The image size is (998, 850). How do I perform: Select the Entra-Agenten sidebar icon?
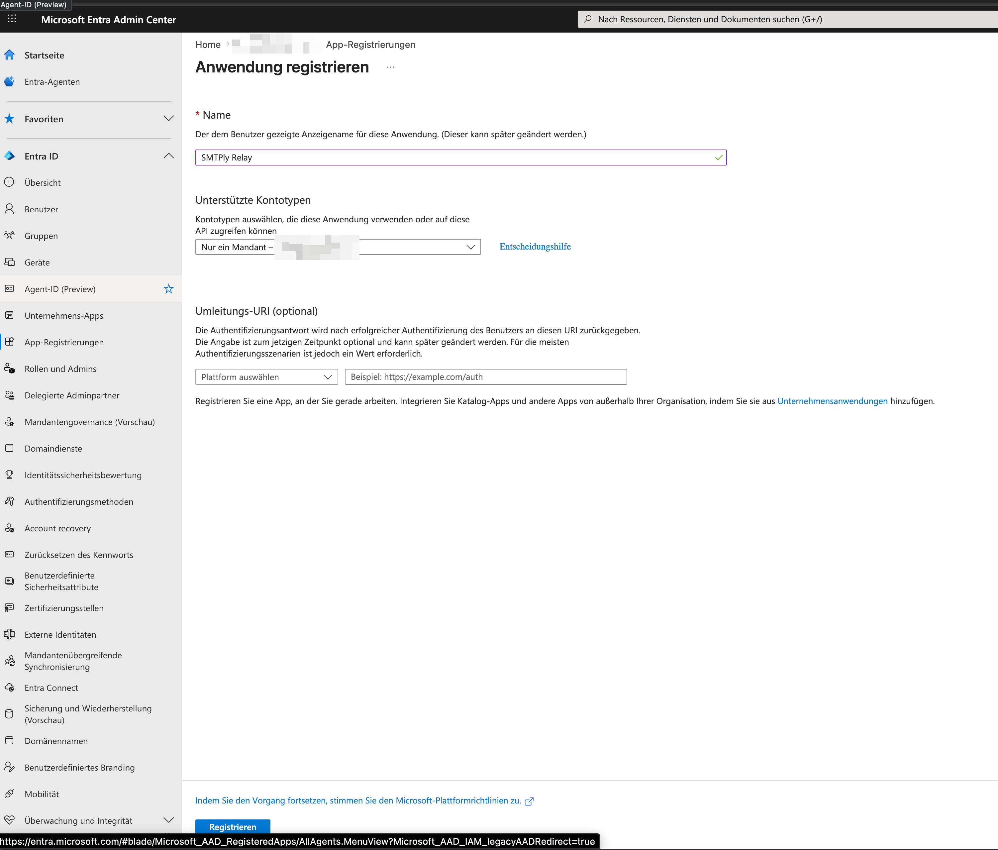[x=10, y=81]
